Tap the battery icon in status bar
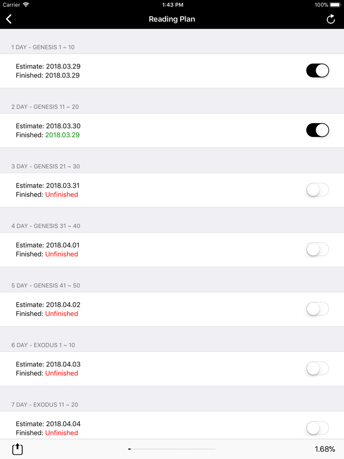This screenshot has width=344, height=459. (335, 5)
